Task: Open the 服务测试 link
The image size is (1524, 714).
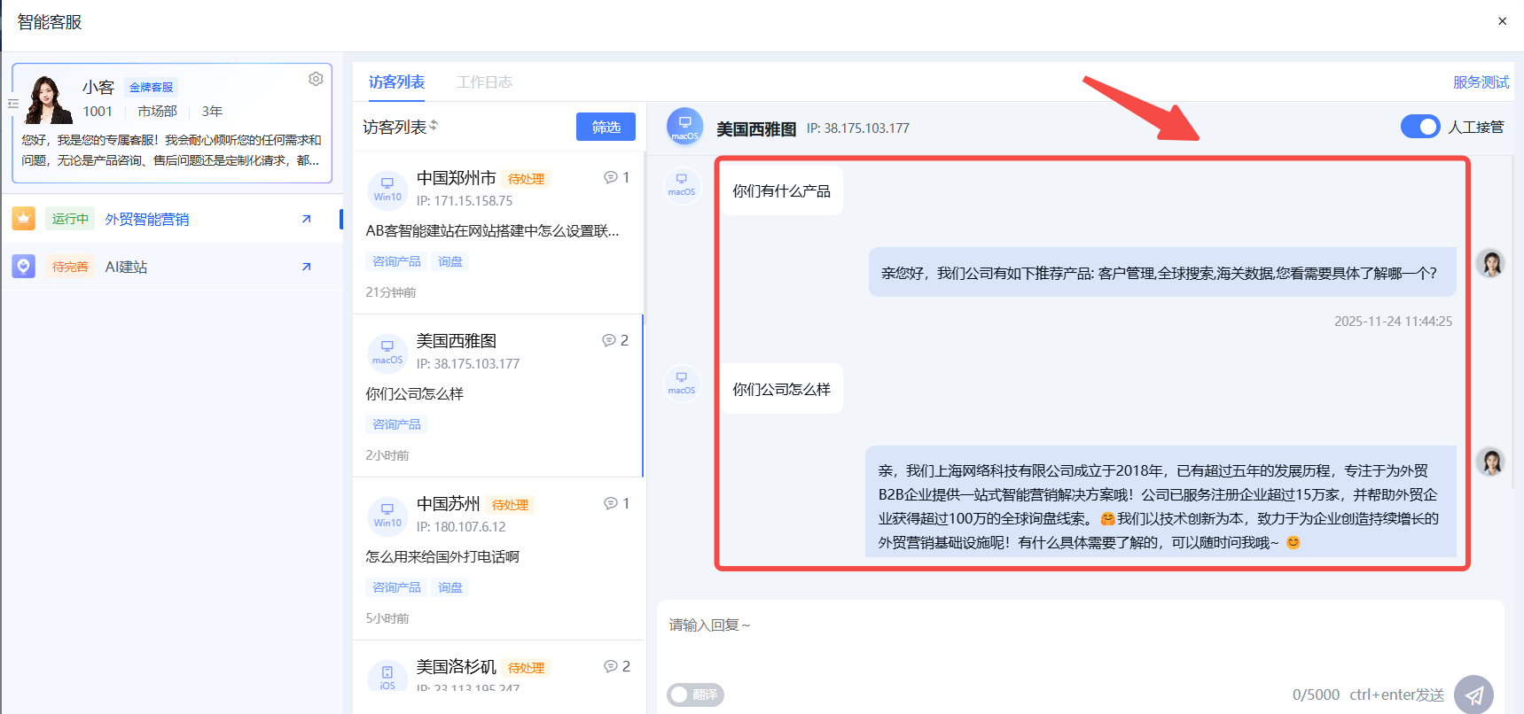Action: [1481, 82]
